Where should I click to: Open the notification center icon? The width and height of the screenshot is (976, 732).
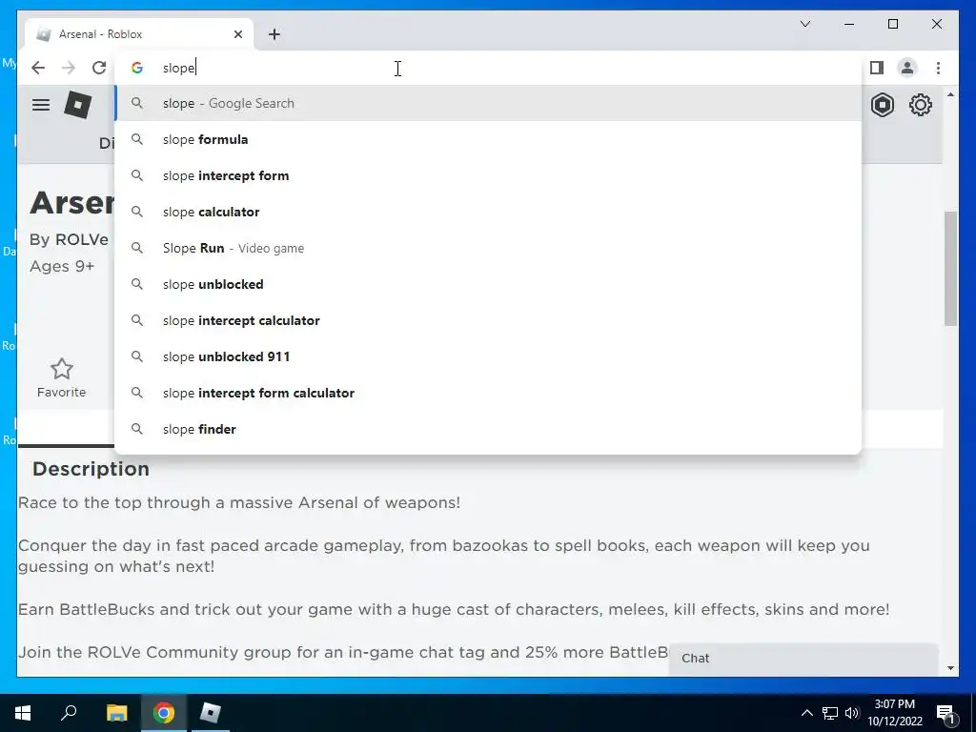coord(946,713)
